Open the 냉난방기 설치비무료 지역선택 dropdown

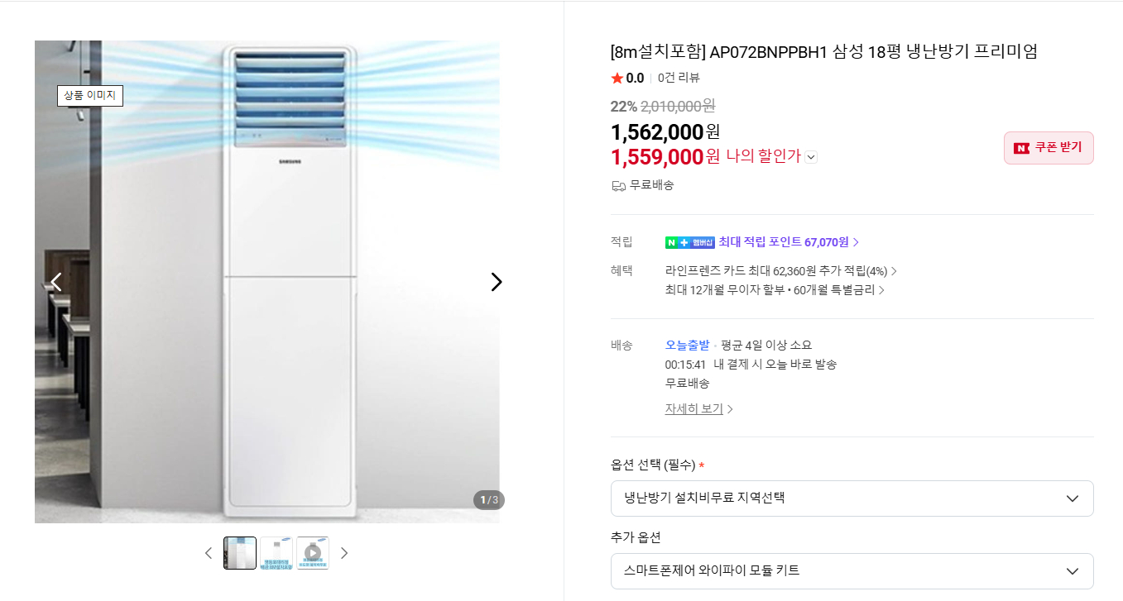(x=852, y=498)
